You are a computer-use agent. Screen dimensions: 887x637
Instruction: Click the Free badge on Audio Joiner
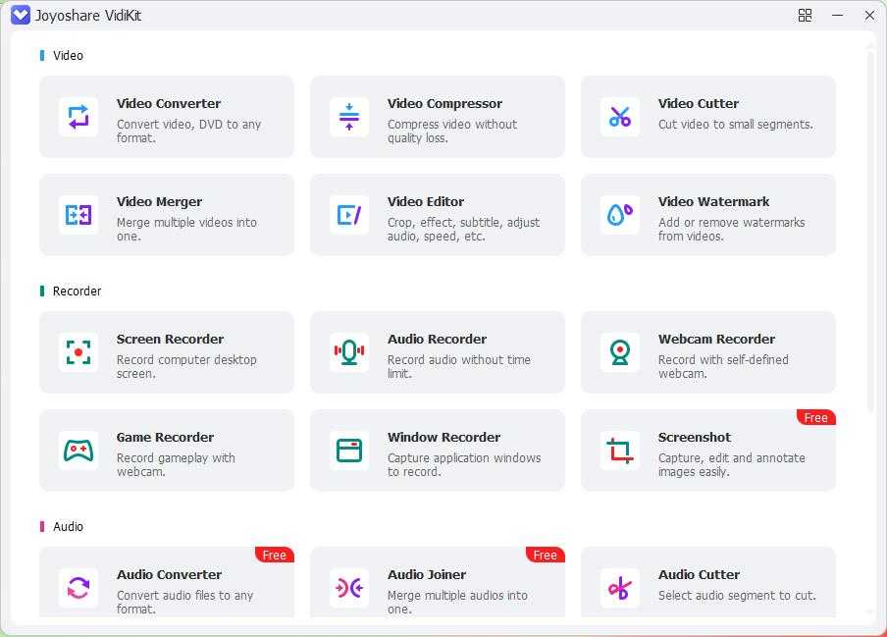(545, 555)
